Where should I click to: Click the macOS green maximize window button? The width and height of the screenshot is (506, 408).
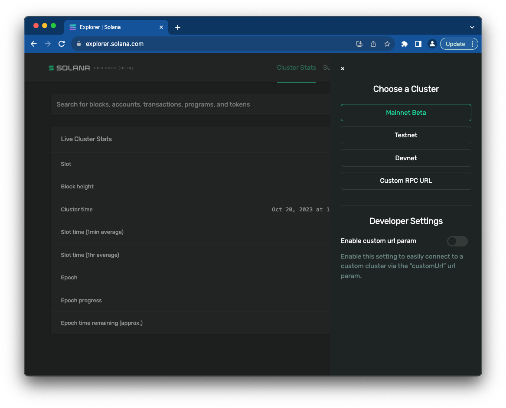53,26
